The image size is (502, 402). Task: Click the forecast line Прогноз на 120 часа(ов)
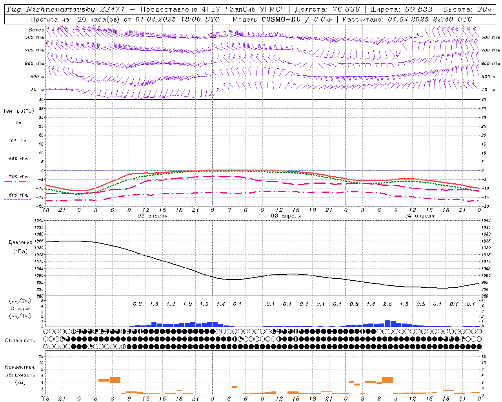(75, 19)
